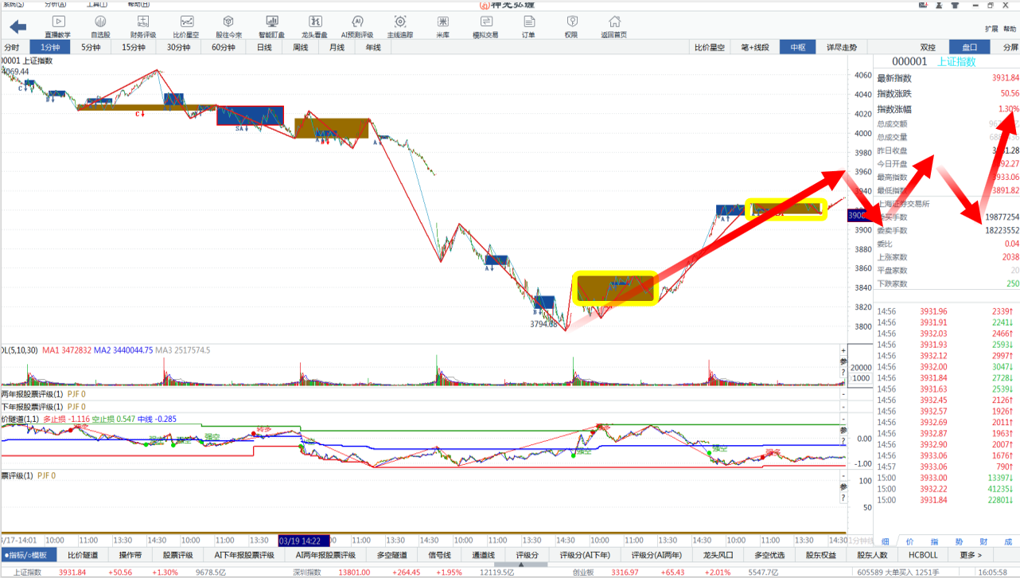The image size is (1020, 578).
Task: Select the 日线 daily chart tab
Action: tap(264, 47)
